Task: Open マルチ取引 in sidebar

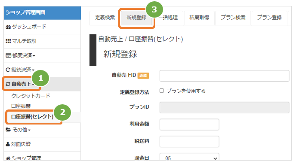Action: pos(42,41)
